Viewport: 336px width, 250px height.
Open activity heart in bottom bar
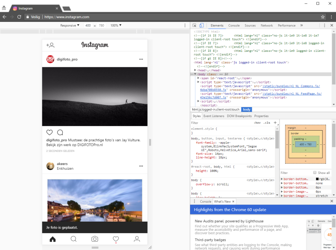click(116, 239)
